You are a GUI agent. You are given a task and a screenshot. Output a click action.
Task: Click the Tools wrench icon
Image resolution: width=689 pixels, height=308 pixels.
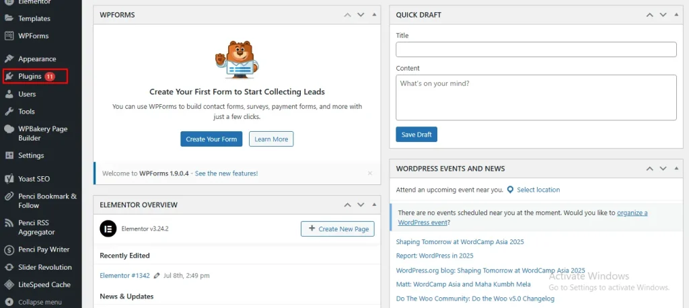point(9,112)
